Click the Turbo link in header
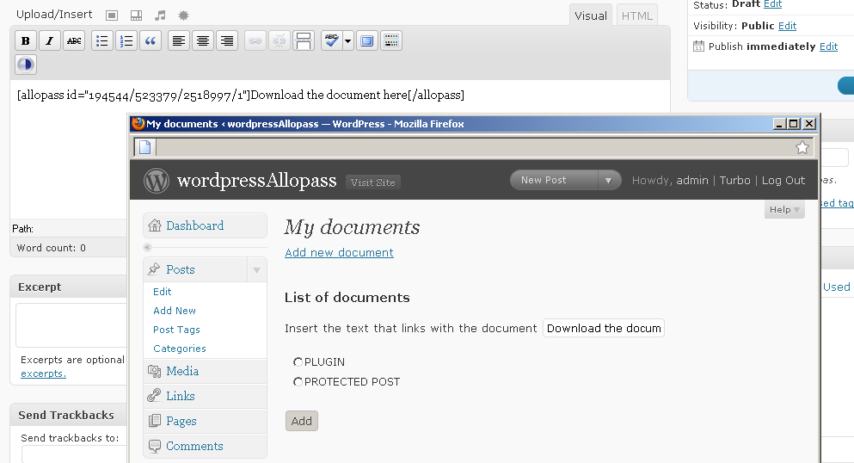The image size is (854, 463). pos(734,181)
